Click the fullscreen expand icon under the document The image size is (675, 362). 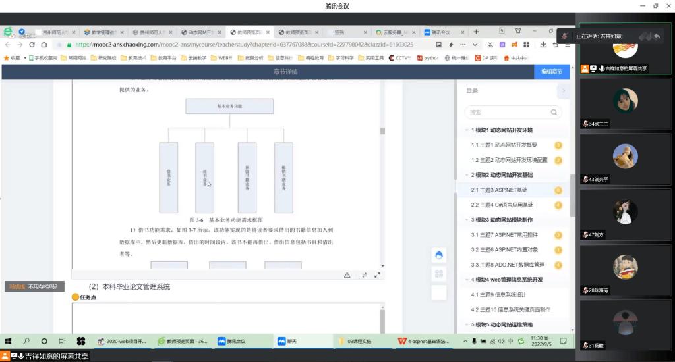(377, 275)
